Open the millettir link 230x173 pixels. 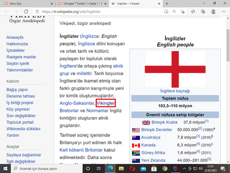pyautogui.click(x=84, y=74)
